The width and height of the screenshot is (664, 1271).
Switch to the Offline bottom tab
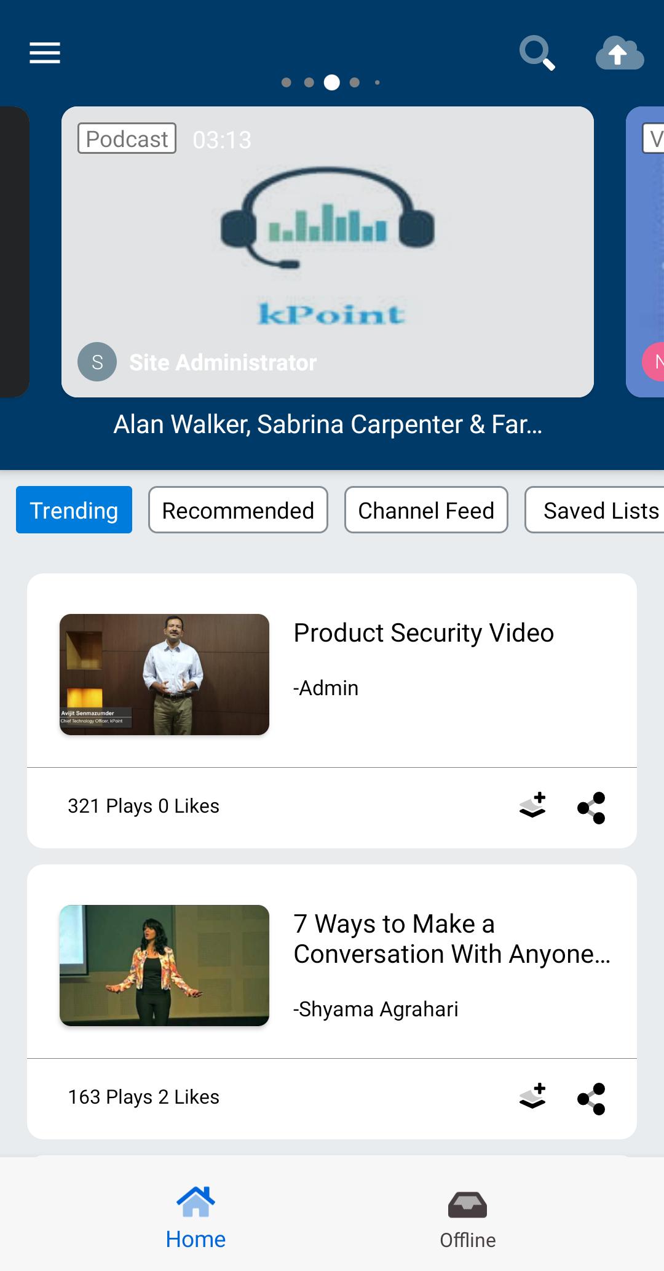coord(468,1221)
